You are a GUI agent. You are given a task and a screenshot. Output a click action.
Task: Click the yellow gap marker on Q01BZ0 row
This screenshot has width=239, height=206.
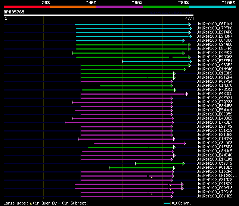tap(170, 186)
